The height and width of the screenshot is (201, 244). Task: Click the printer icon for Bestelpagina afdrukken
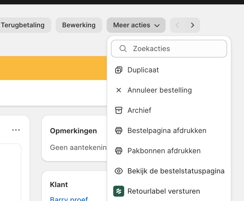click(x=118, y=131)
